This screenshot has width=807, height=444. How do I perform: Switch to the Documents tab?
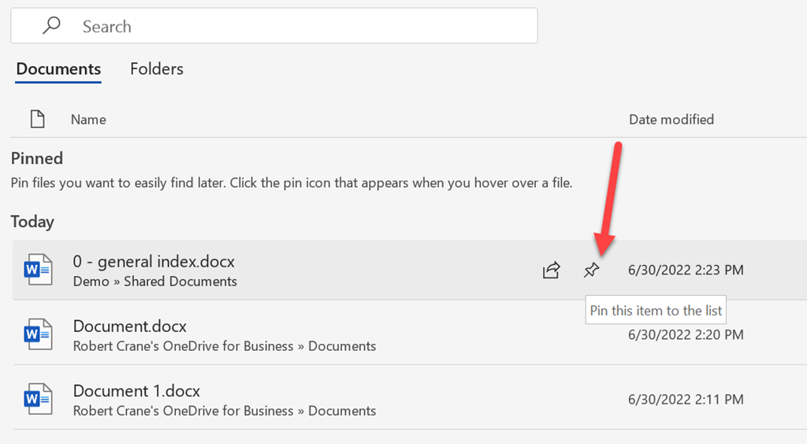[58, 69]
